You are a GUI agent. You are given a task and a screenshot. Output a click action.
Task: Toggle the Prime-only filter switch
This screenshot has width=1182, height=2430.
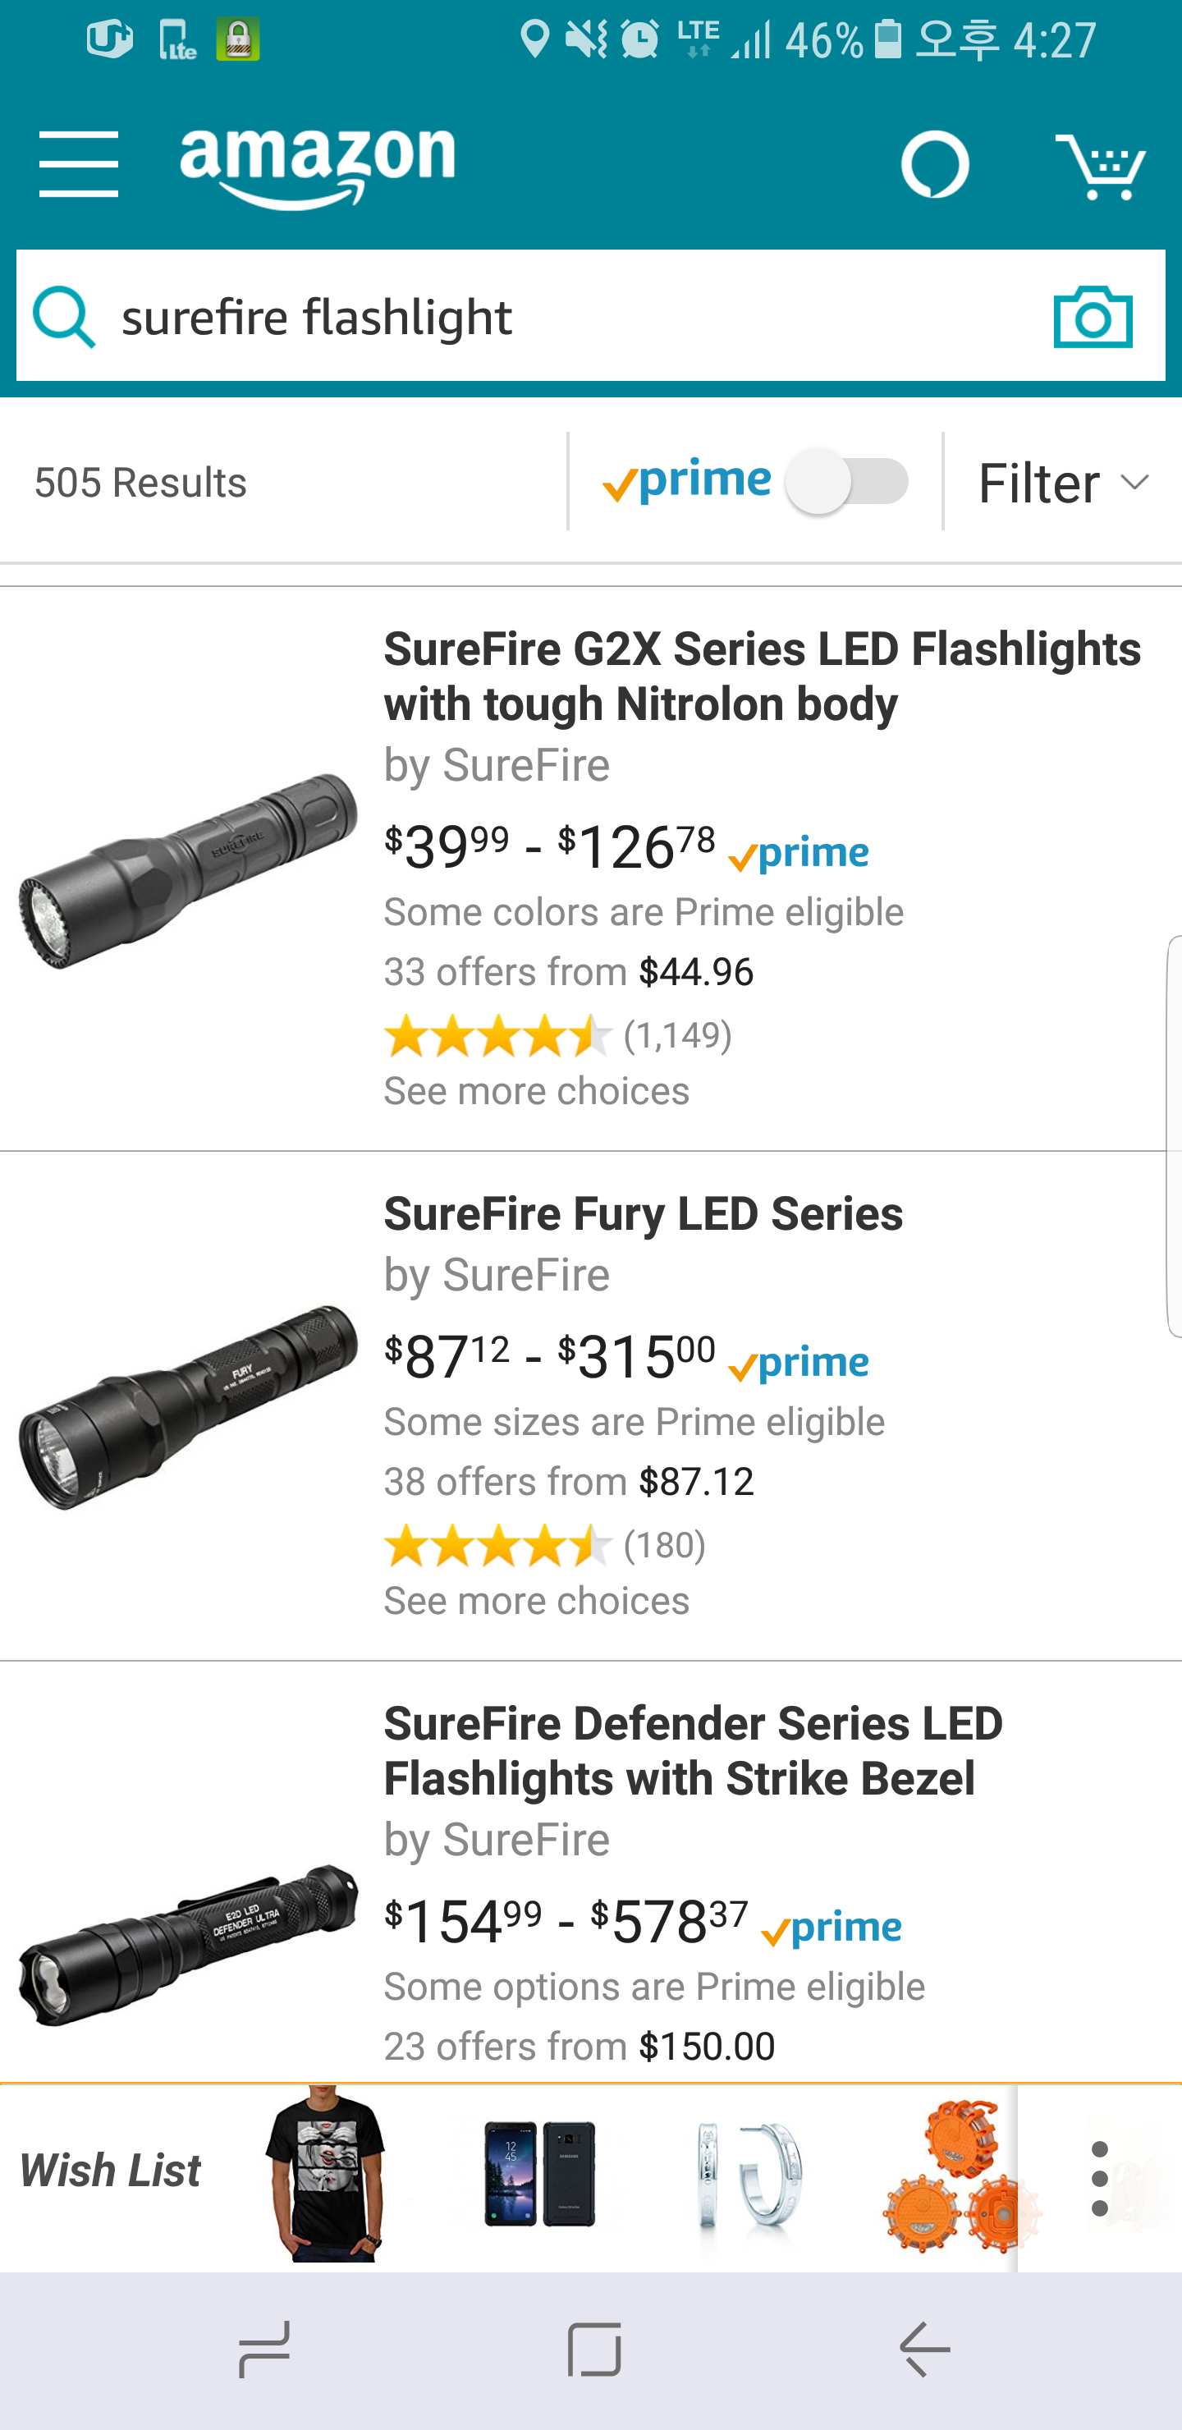click(x=846, y=482)
